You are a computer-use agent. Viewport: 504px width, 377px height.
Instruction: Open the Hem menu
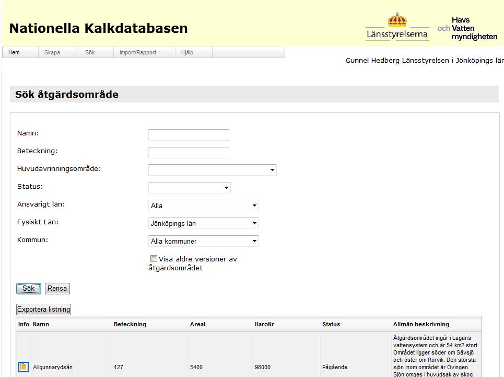(20, 52)
